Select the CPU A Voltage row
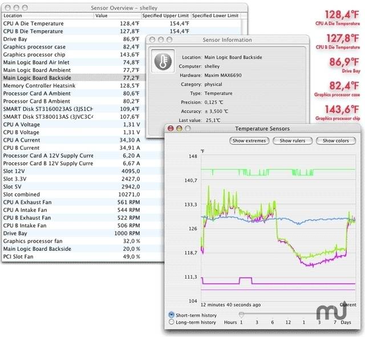This screenshot has height=337, width=365. (74, 125)
